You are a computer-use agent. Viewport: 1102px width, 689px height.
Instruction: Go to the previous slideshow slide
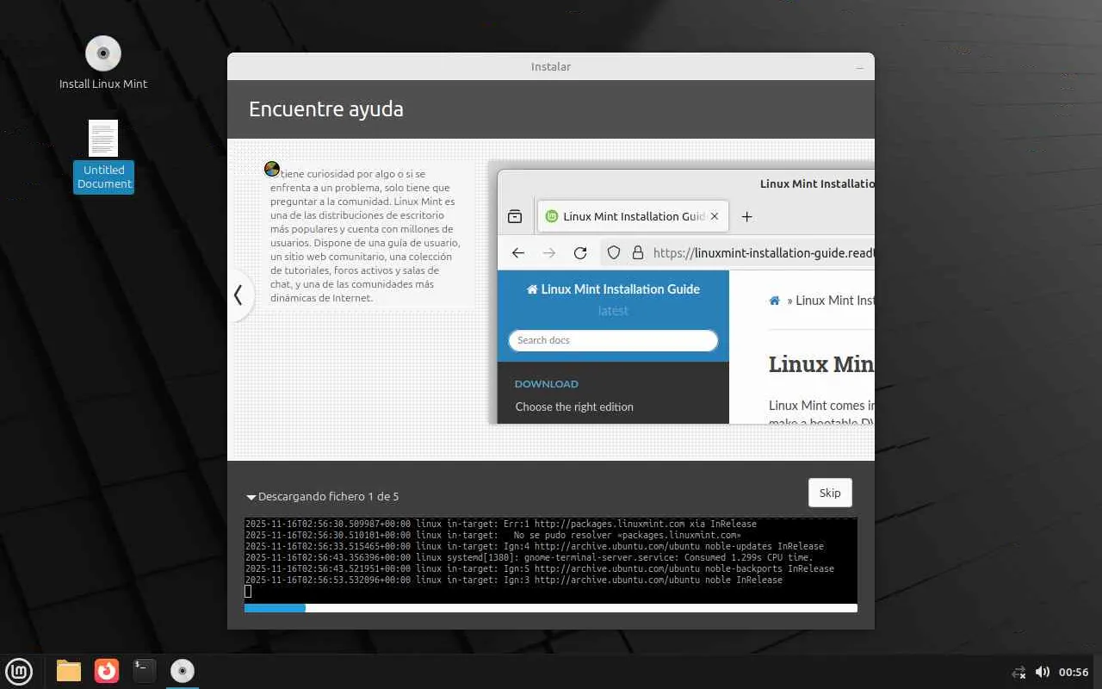pyautogui.click(x=238, y=295)
